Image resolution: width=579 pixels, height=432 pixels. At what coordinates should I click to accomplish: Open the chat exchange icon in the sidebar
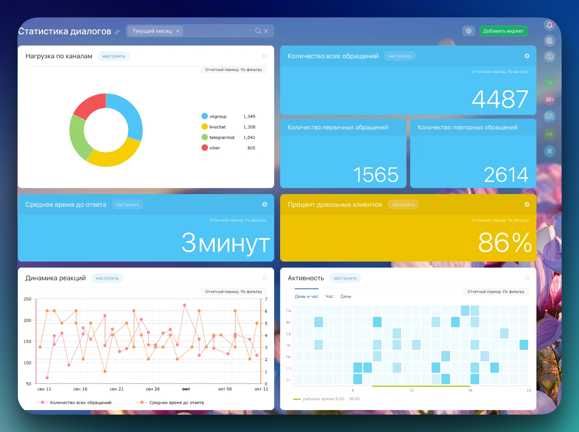pos(549,56)
